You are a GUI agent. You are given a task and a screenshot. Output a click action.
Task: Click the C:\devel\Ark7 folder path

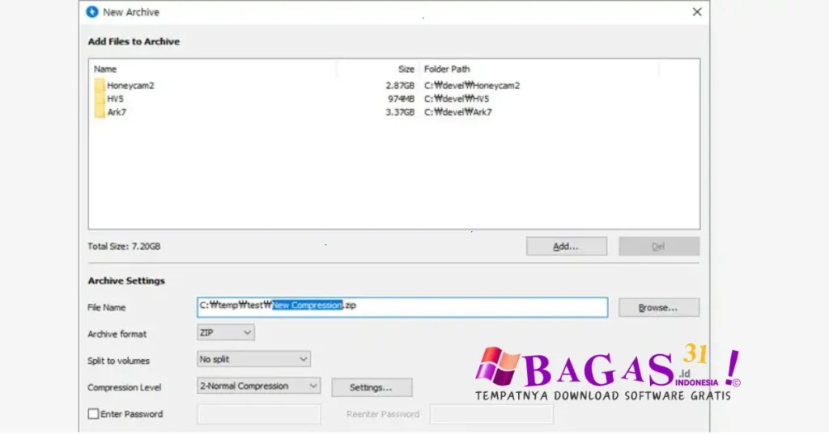458,112
